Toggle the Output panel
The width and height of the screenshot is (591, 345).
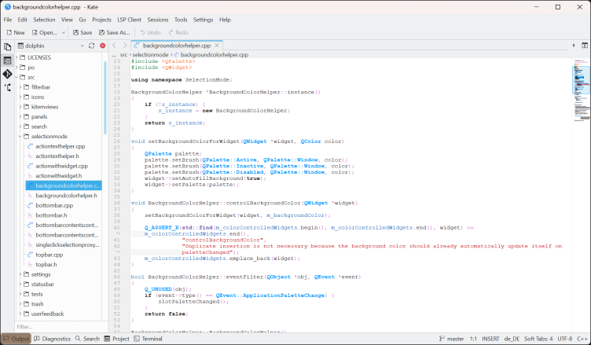pos(16,339)
